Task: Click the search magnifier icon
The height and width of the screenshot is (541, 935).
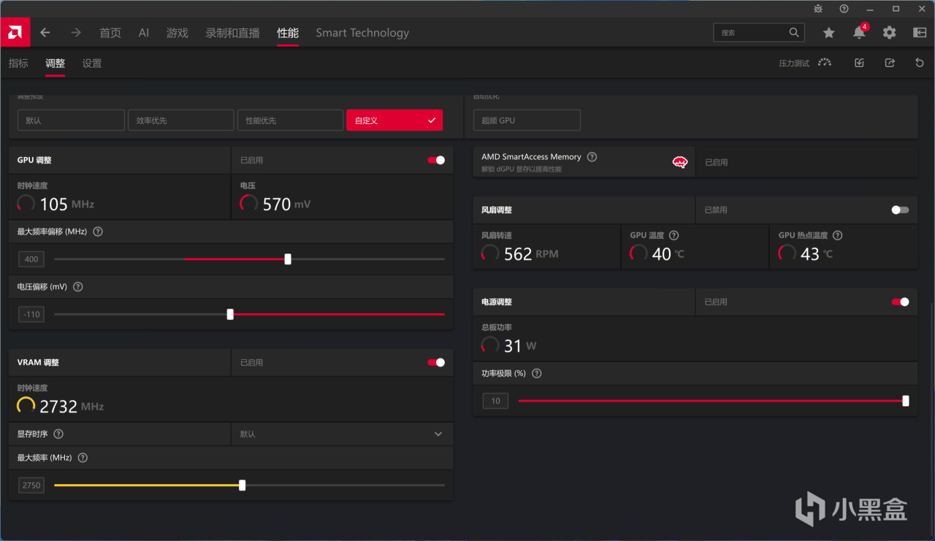Action: point(794,33)
